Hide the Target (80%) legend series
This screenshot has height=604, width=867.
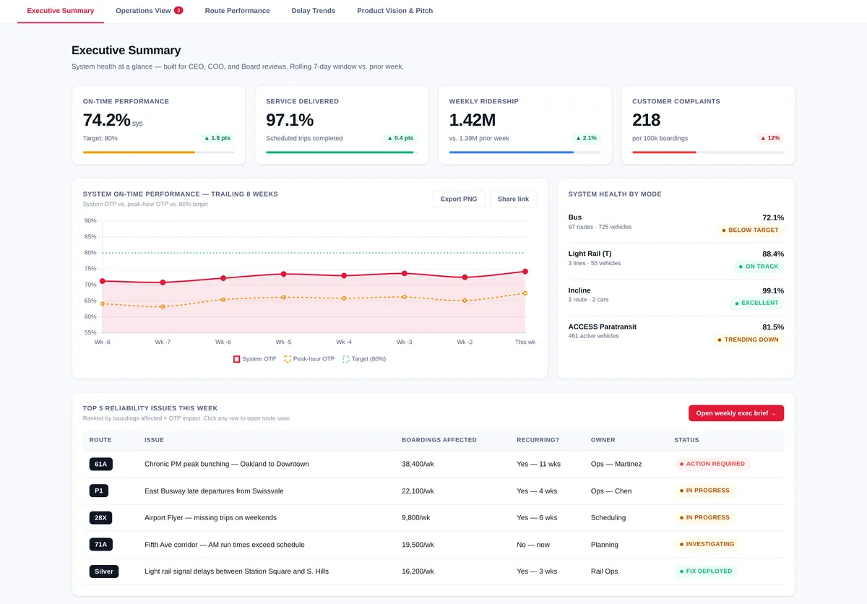[x=364, y=359]
